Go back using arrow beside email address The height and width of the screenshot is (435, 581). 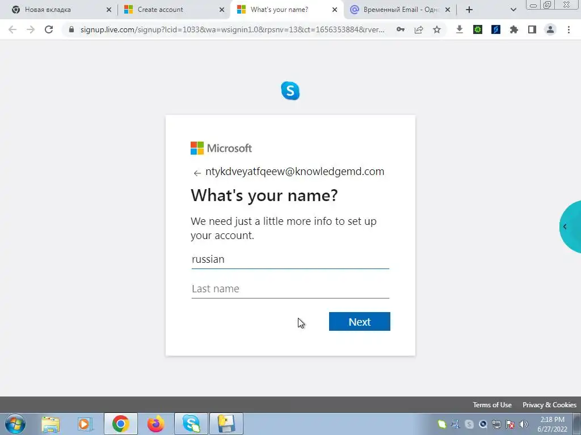pos(197,173)
